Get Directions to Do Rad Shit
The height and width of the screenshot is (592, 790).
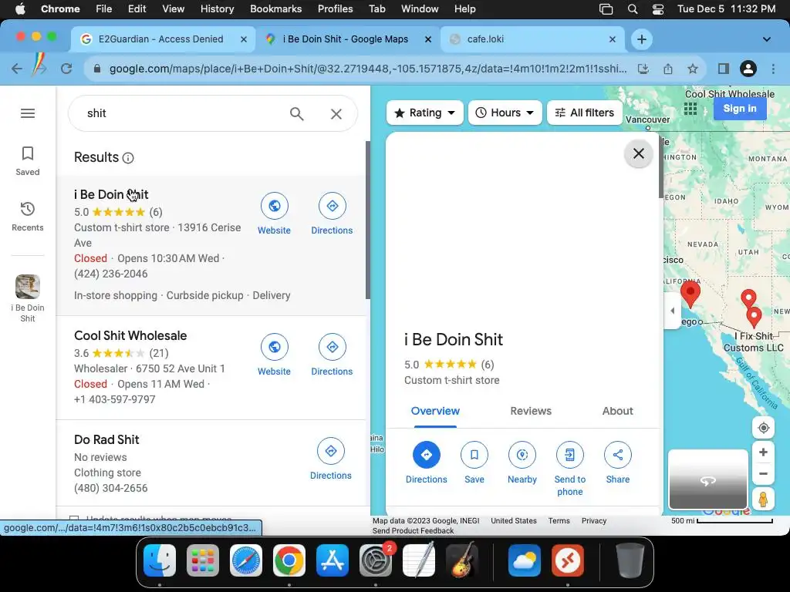[330, 459]
